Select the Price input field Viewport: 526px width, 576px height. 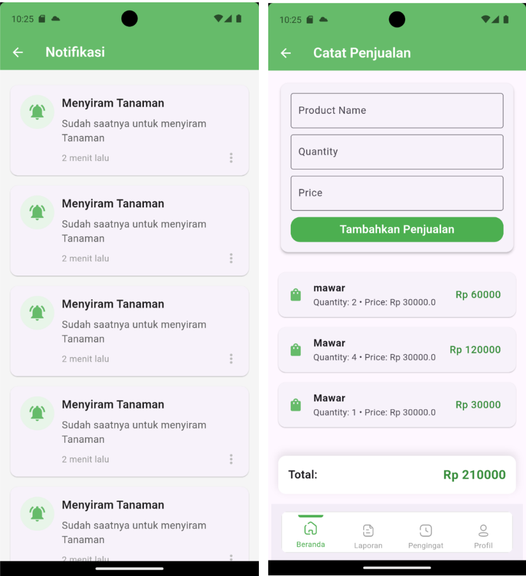click(x=397, y=193)
